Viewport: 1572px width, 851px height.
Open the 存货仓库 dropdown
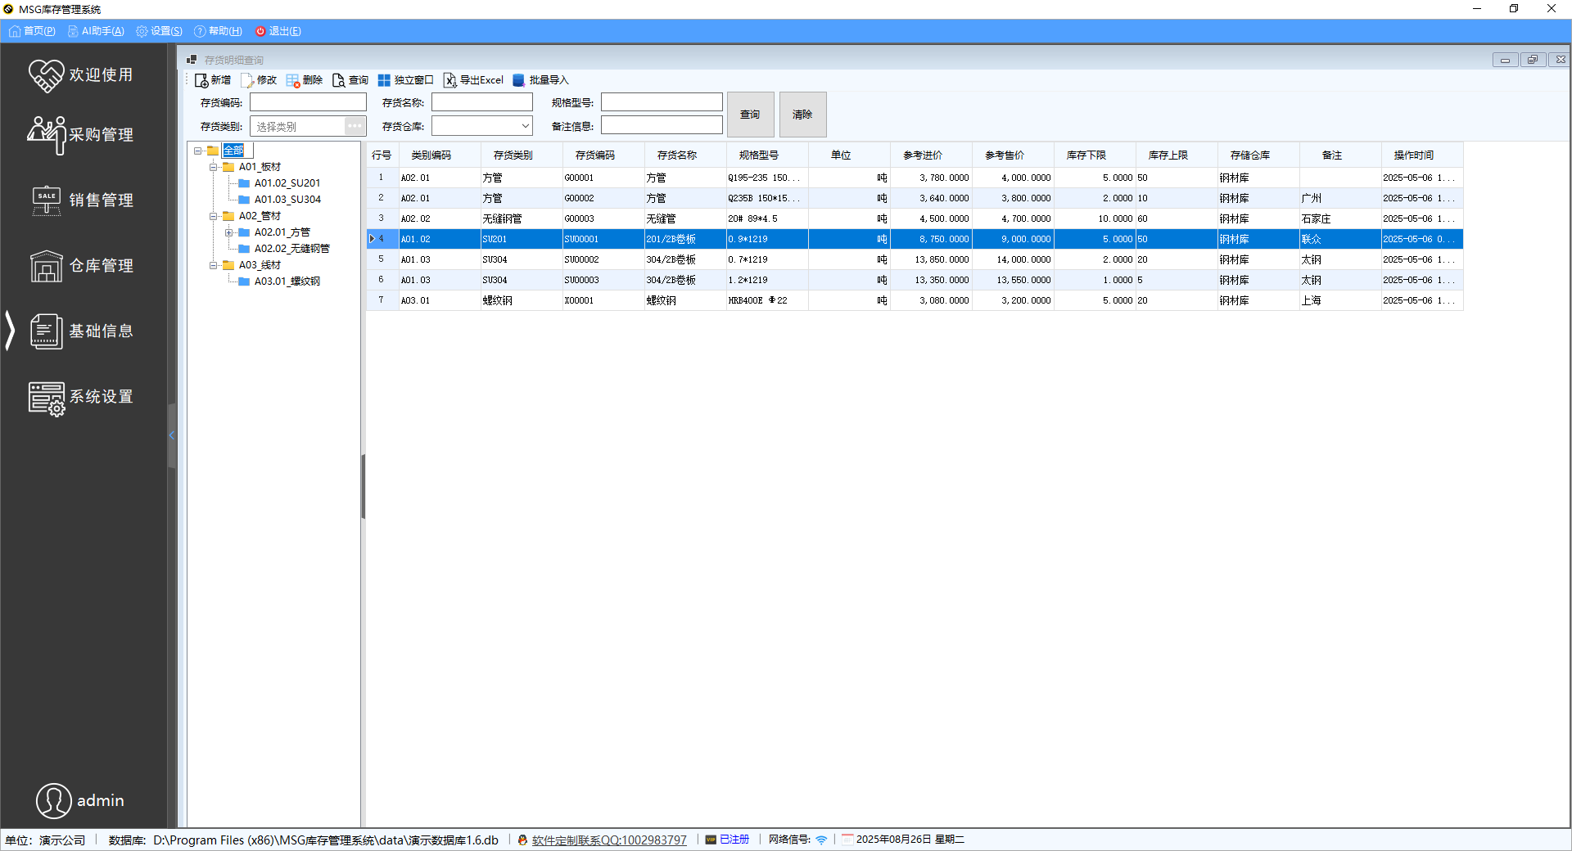pos(525,126)
